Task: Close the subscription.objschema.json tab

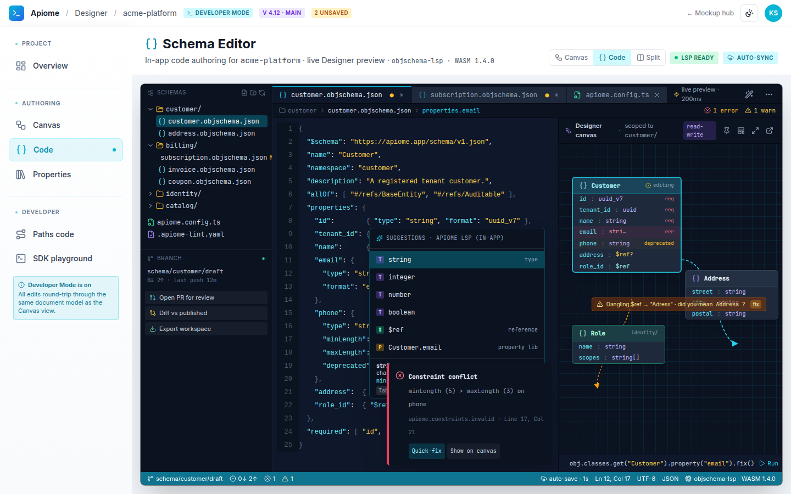Action: coord(556,95)
